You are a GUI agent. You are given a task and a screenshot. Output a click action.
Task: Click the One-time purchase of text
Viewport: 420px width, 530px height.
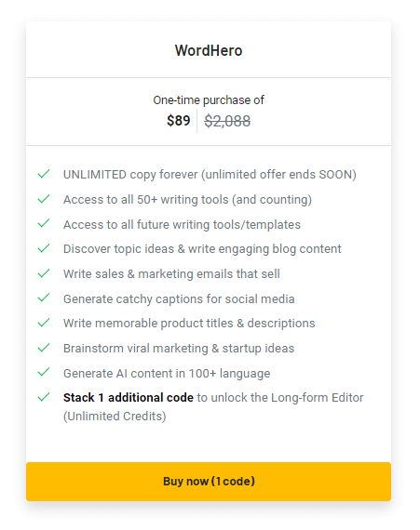209,100
